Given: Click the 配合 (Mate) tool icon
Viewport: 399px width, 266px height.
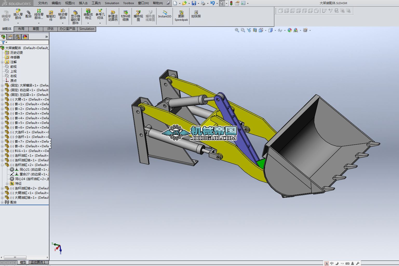Looking at the screenshot, I should [29, 15].
